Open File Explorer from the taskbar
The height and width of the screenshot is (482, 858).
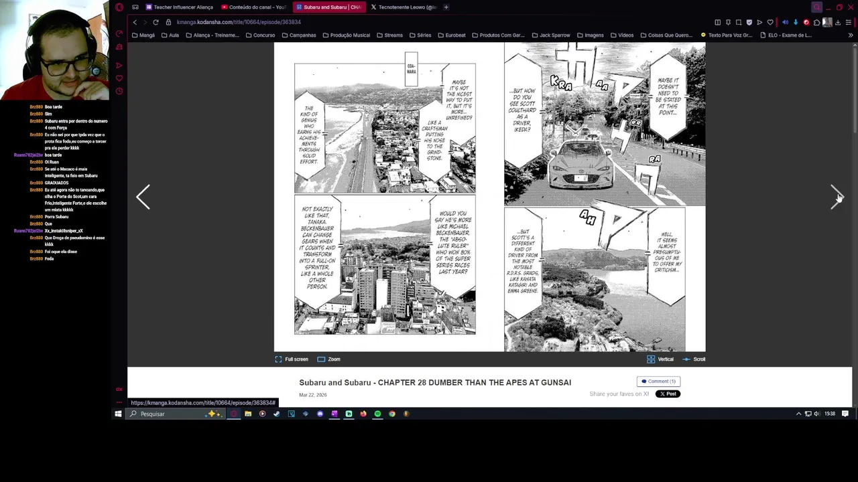(248, 414)
